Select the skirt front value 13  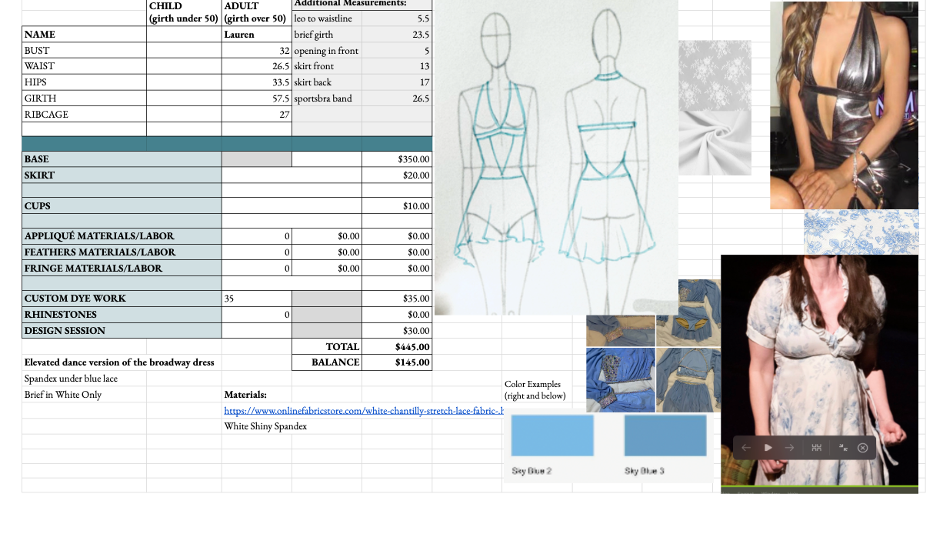[x=397, y=66]
